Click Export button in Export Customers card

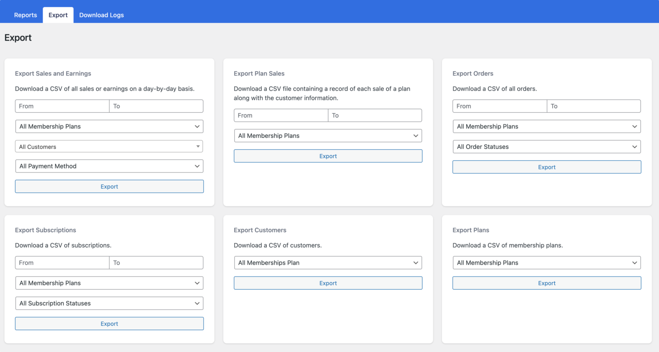(328, 284)
